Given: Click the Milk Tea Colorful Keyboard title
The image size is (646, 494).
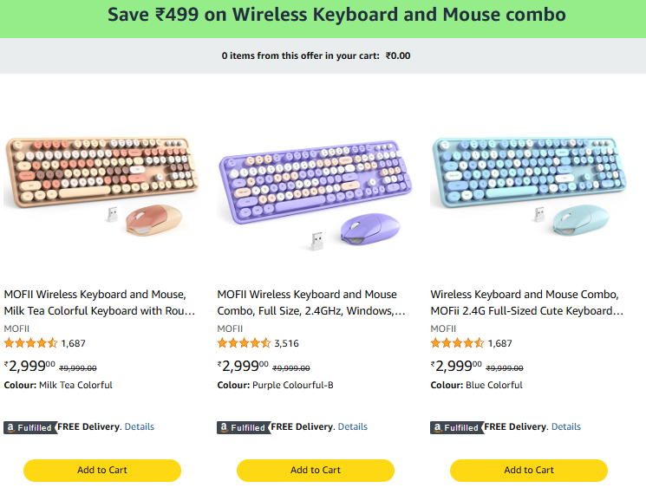Looking at the screenshot, I should tap(100, 302).
